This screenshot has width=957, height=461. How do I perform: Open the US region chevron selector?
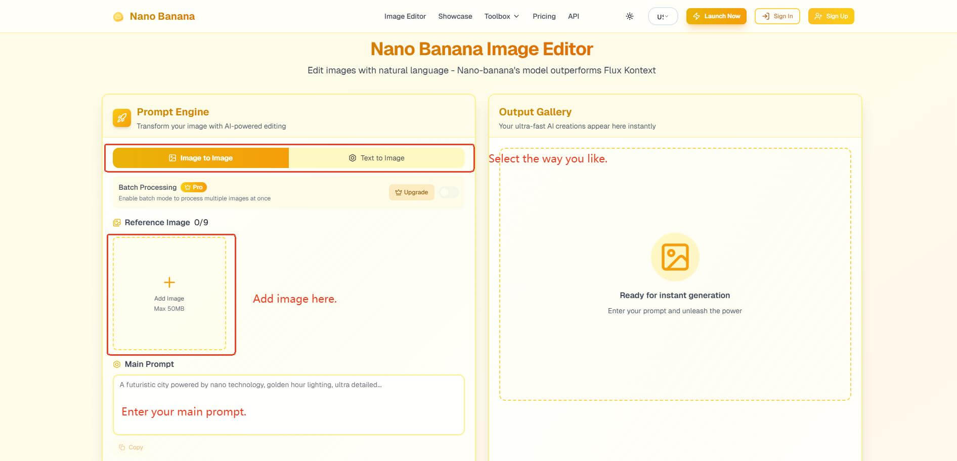(668, 16)
